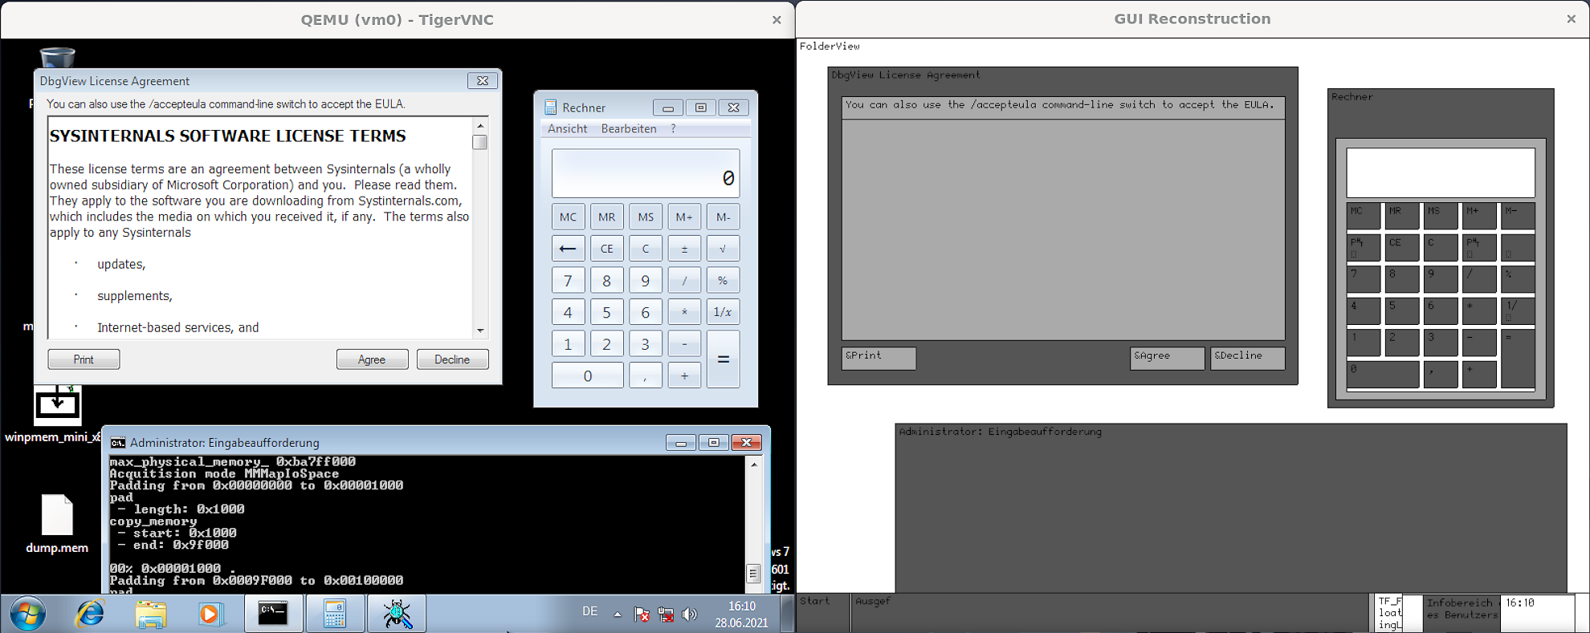Image resolution: width=1590 pixels, height=633 pixels.
Task: Click digit 7 on the QEMU calculator
Action: tap(568, 280)
